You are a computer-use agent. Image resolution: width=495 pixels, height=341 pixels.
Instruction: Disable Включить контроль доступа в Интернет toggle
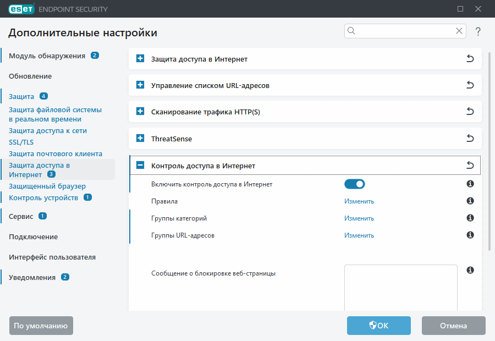[355, 184]
